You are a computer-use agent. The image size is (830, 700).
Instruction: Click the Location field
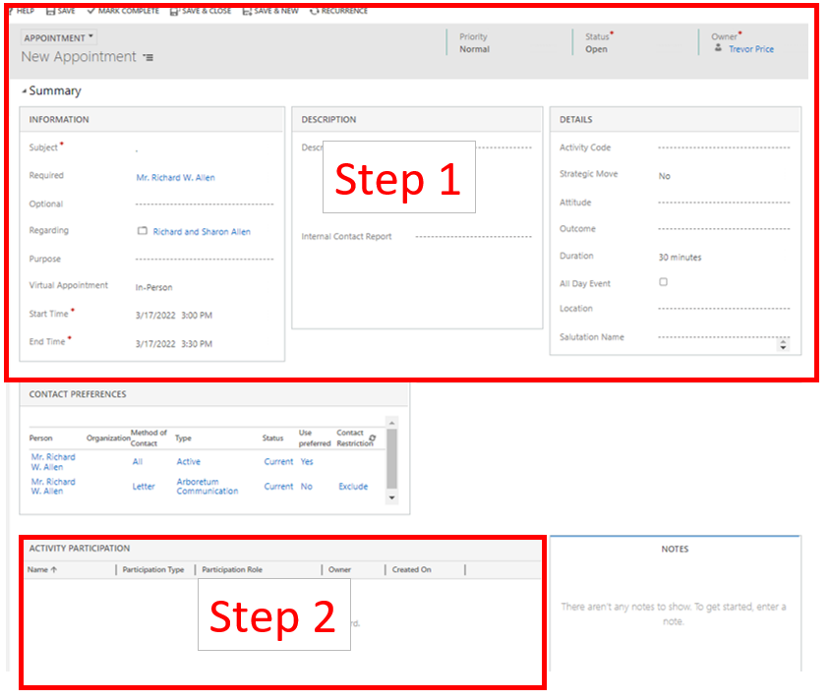click(724, 309)
